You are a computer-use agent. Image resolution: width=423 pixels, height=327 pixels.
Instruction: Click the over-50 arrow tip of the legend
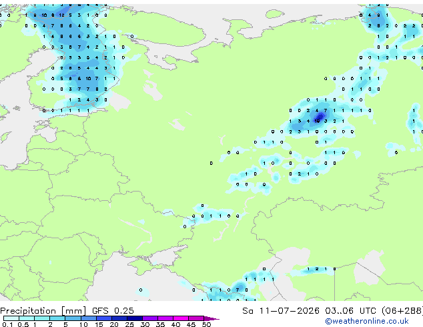coord(211,318)
